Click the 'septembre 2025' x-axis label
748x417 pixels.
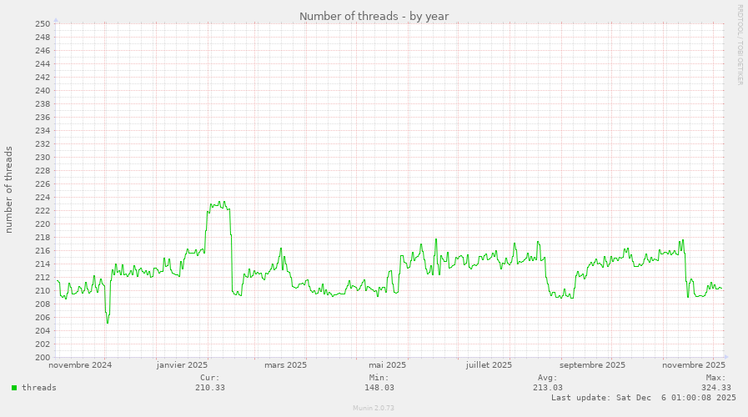click(x=592, y=365)
